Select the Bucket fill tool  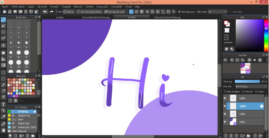(3, 59)
